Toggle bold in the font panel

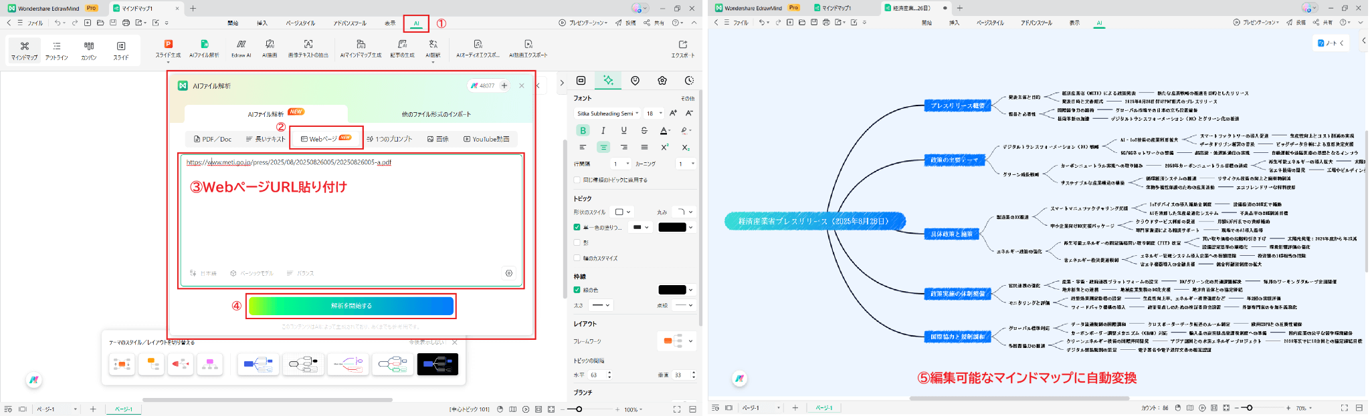click(583, 130)
